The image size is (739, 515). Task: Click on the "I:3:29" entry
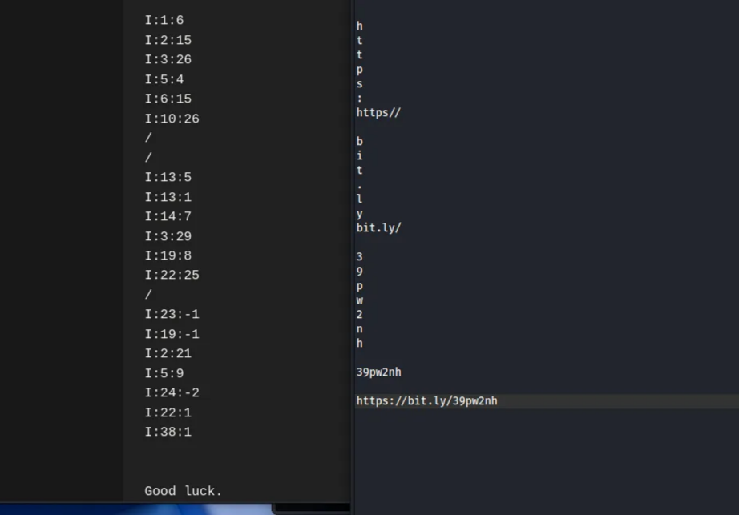168,236
